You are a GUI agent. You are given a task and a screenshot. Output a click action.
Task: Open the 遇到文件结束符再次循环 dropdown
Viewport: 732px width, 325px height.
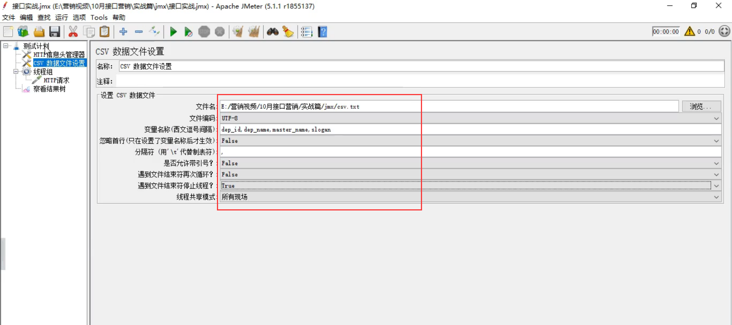point(470,174)
